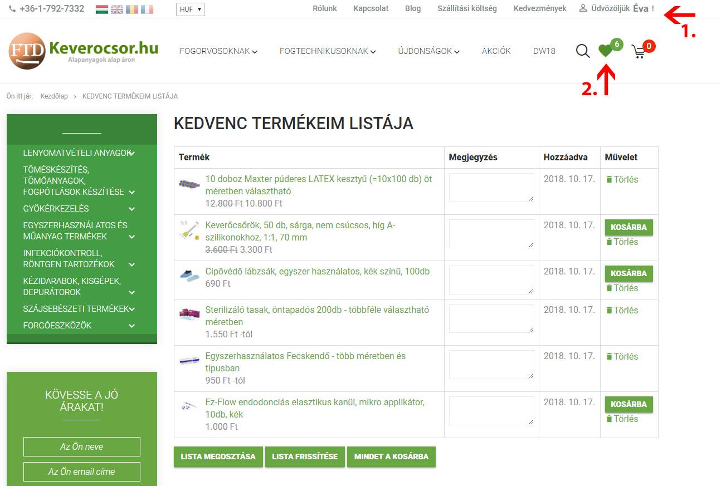The image size is (721, 486).
Task: Click the Keverocsor.hu logo
Action: (x=84, y=51)
